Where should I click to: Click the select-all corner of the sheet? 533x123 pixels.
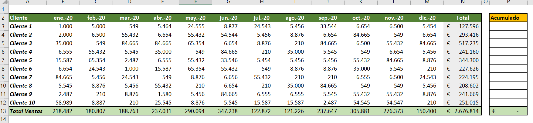tap(4, 2)
